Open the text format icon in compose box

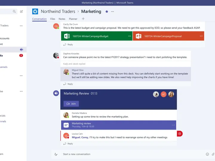[x=56, y=154]
